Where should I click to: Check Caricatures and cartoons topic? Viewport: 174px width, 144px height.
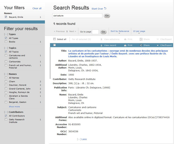6,55
